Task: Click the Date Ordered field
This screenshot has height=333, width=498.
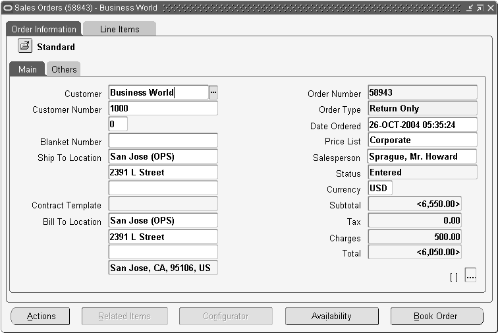Action: [423, 125]
